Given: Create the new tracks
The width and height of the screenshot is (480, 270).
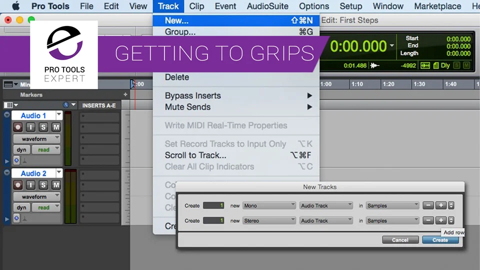Looking at the screenshot, I should coord(440,240).
